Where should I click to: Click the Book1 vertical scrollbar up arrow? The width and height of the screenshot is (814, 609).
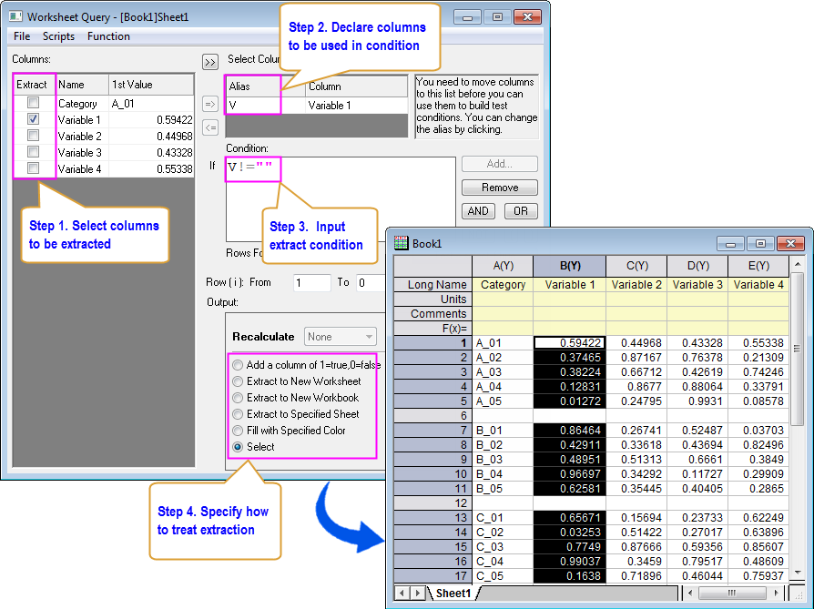pos(797,265)
